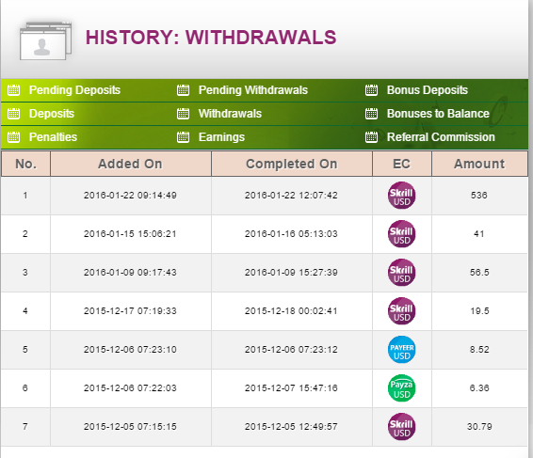533x458 pixels.
Task: Click the Amount column header
Action: pos(479,164)
